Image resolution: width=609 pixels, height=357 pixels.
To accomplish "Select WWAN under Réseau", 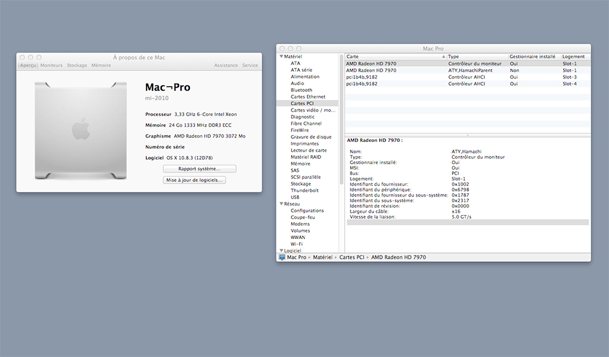I will pyautogui.click(x=298, y=238).
